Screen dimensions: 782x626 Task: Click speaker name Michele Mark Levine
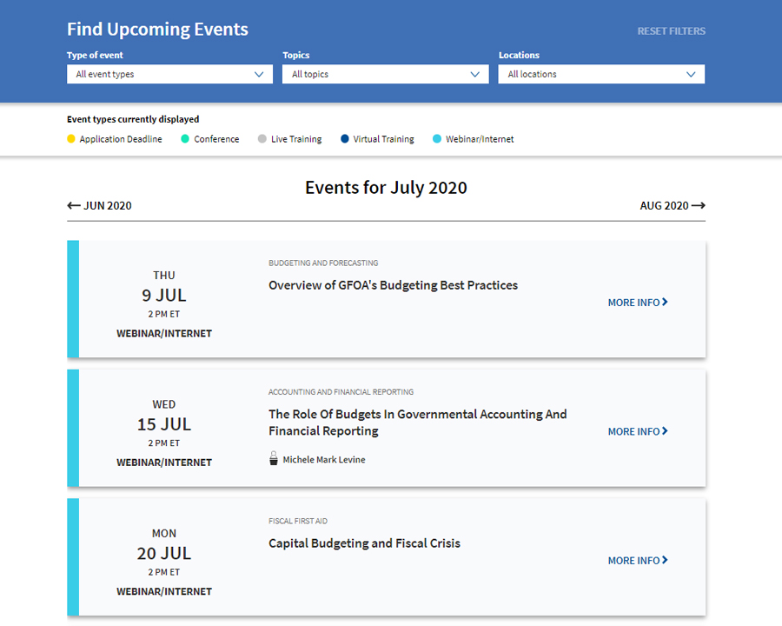pyautogui.click(x=323, y=460)
